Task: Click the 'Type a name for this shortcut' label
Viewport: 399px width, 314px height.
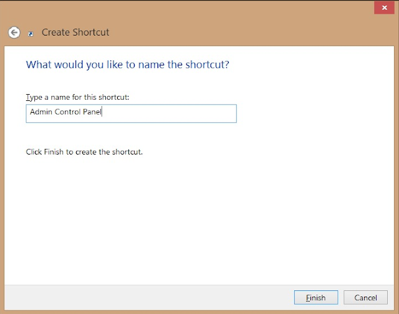Action: (x=77, y=97)
